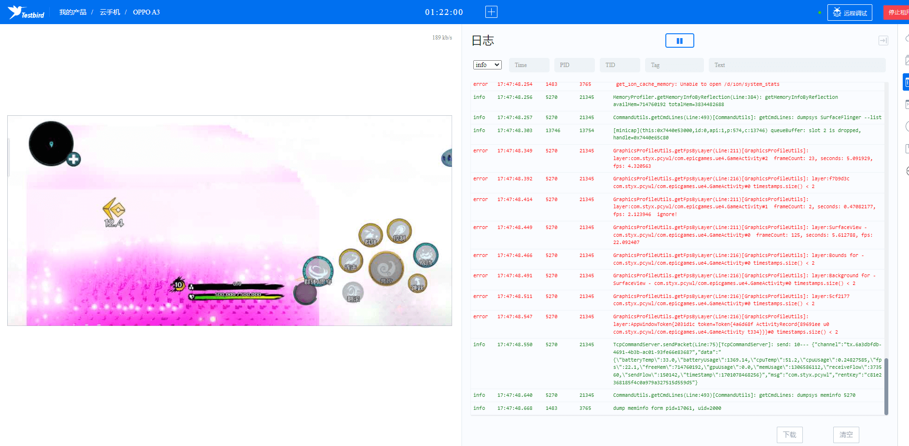Screen dimensions: 909x446
Task: Click PID 13746 in minicap row
Action: click(553, 131)
